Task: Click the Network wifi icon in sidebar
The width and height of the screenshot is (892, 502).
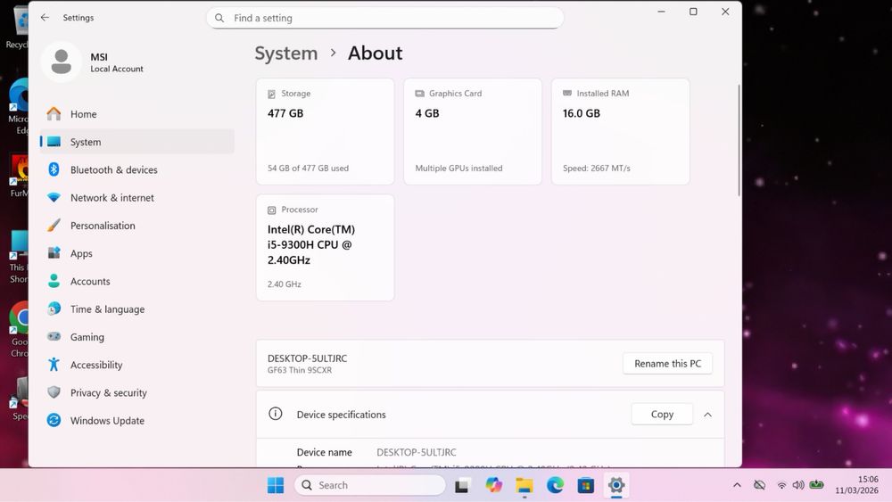Action: pyautogui.click(x=54, y=197)
